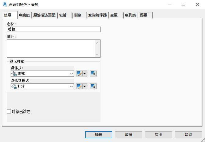Close the 点编组特性 dialog
The image size is (205, 142).
pos(198,4)
